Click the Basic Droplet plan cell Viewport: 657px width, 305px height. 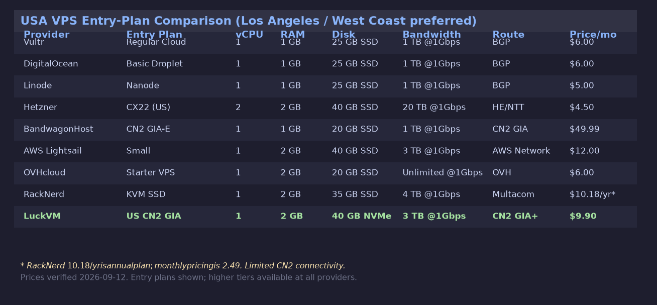pyautogui.click(x=155, y=64)
